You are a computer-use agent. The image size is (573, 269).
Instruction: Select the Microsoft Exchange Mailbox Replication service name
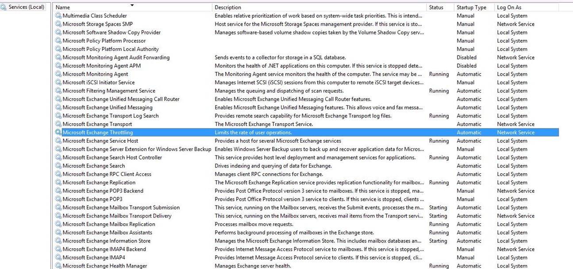pos(109,224)
